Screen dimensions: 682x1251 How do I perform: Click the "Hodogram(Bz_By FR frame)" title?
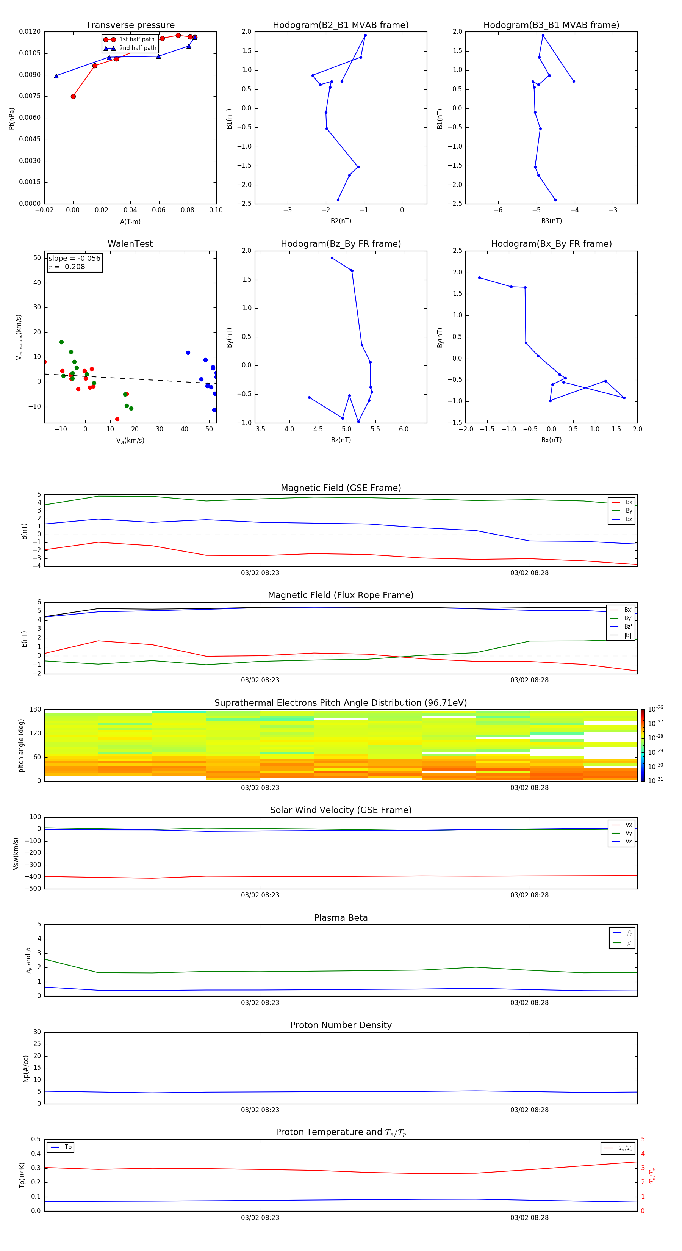tap(341, 244)
